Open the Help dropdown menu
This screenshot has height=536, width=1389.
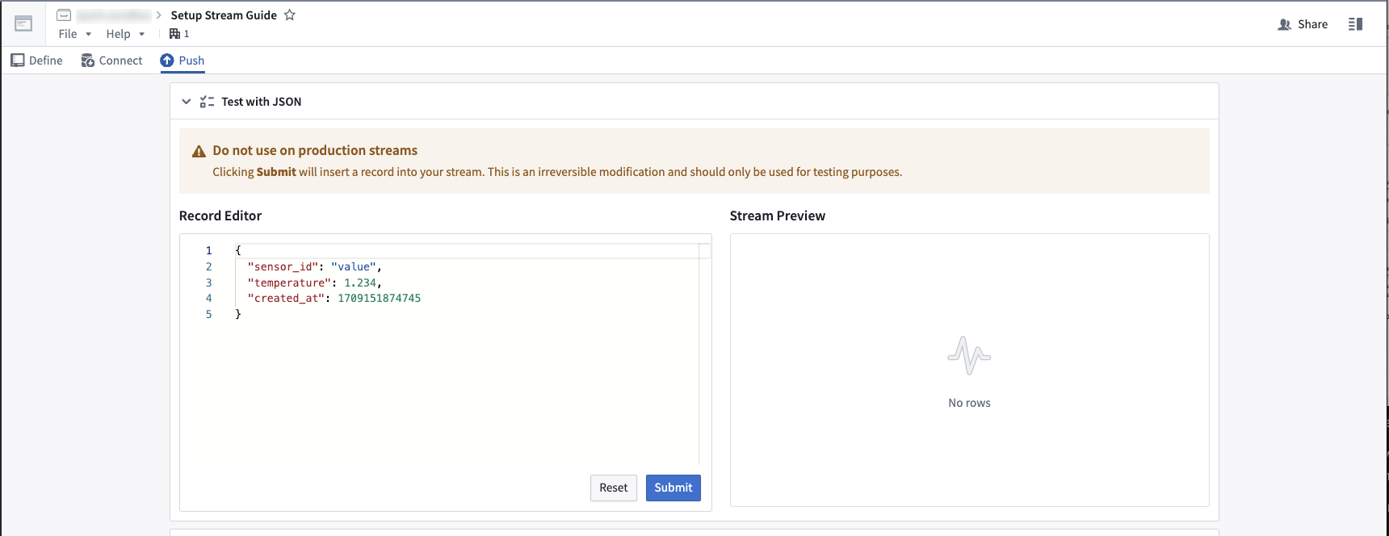[x=125, y=34]
